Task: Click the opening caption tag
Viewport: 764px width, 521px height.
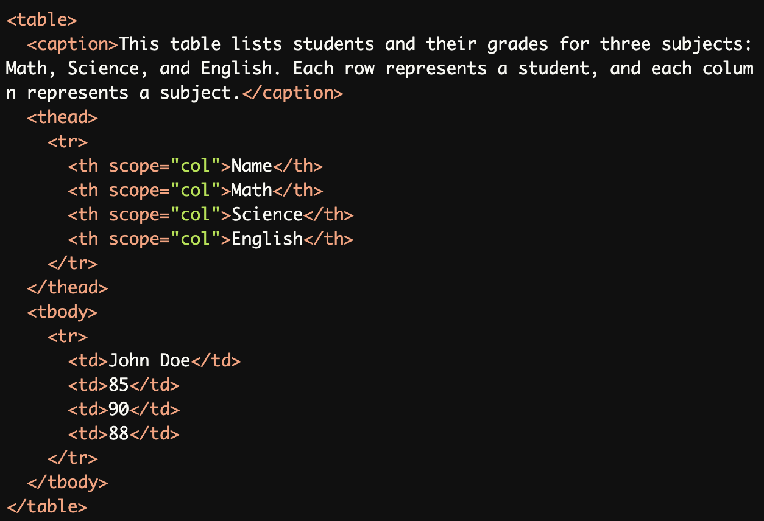Action: click(73, 44)
